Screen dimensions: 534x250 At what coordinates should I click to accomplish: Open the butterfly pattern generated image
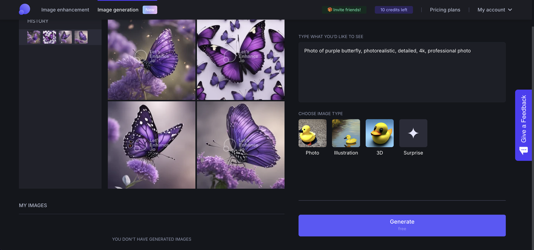click(x=241, y=60)
